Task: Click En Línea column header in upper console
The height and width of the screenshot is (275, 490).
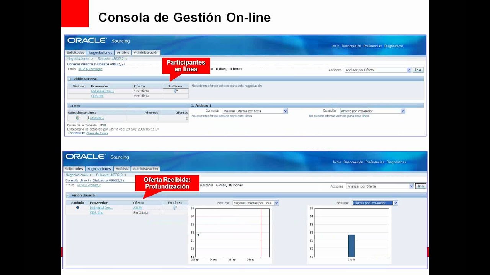Action: 175,86
